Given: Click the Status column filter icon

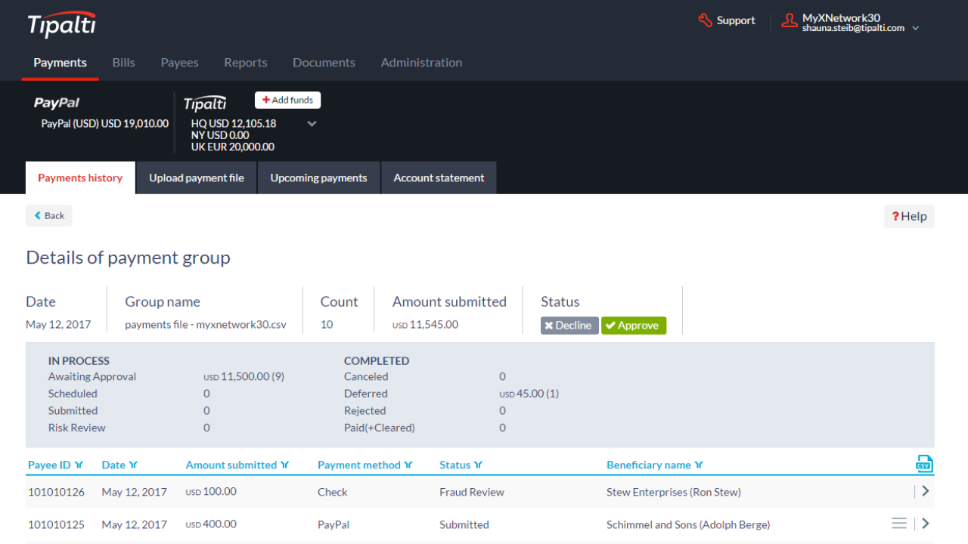Looking at the screenshot, I should [x=478, y=465].
